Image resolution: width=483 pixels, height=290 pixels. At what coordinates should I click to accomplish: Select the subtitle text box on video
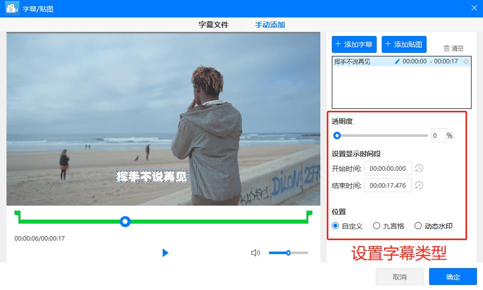click(152, 177)
